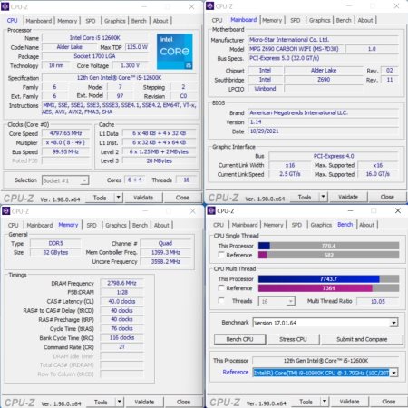Click Southbridge Z690 field
The width and height of the screenshot is (408, 408).
pyautogui.click(x=324, y=80)
